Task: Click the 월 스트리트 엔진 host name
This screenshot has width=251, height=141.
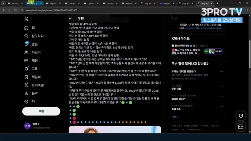Action: point(182,46)
